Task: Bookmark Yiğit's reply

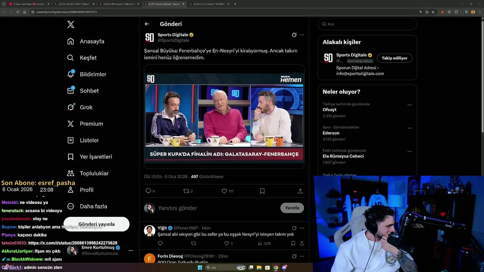Action: pos(293,244)
